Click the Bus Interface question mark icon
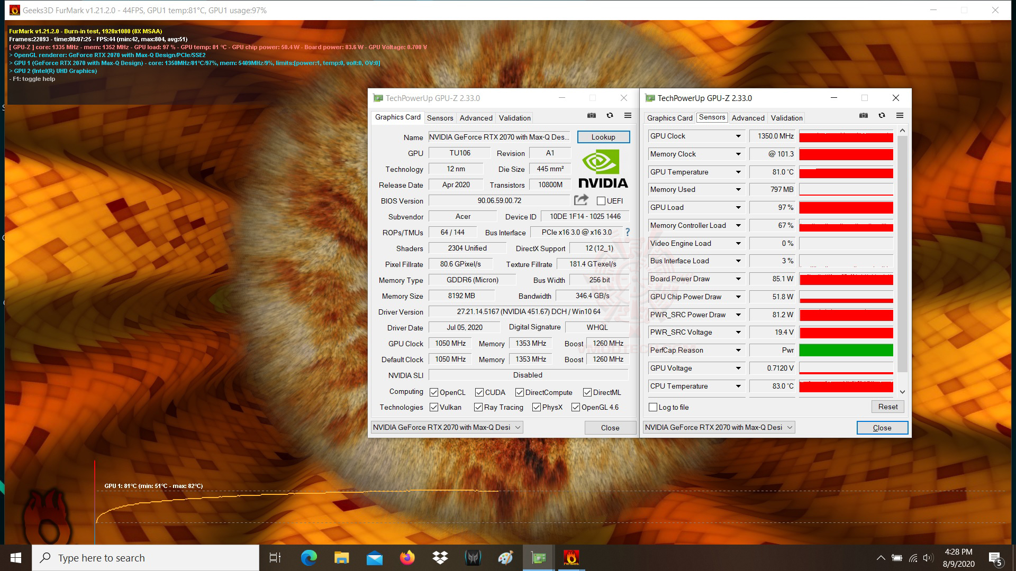The width and height of the screenshot is (1016, 571). pos(628,232)
